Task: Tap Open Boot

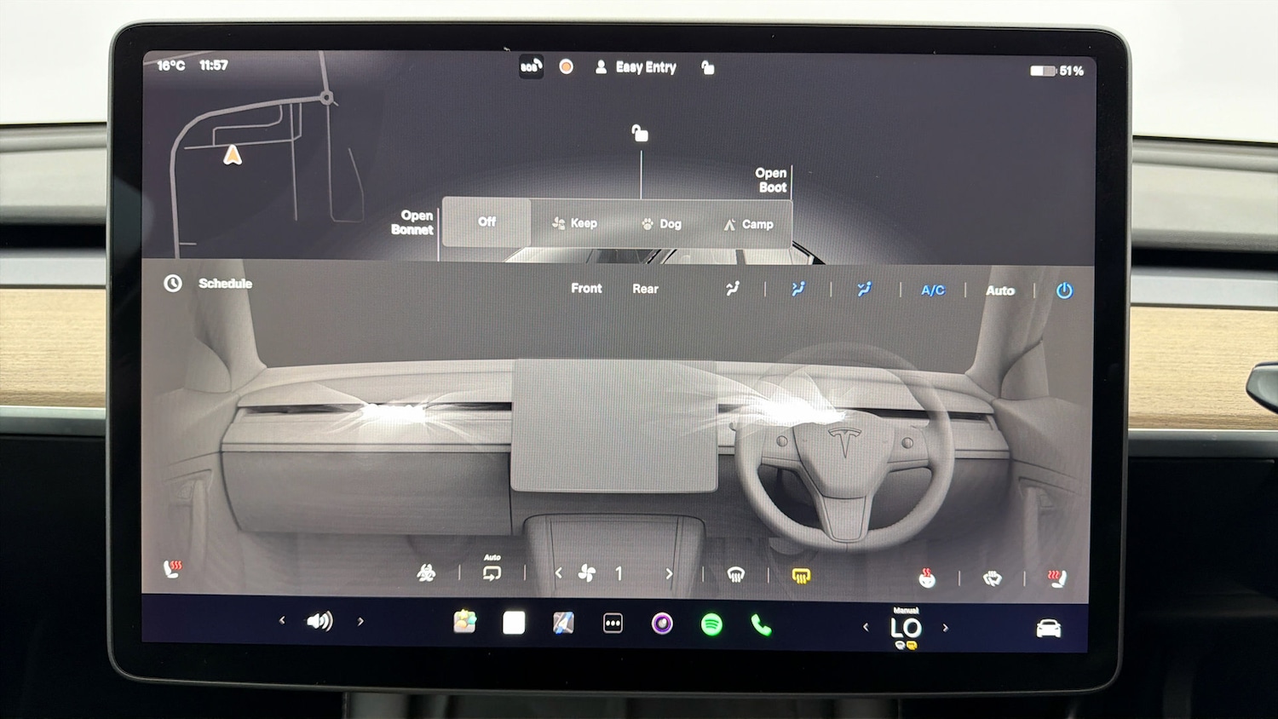Action: click(771, 180)
